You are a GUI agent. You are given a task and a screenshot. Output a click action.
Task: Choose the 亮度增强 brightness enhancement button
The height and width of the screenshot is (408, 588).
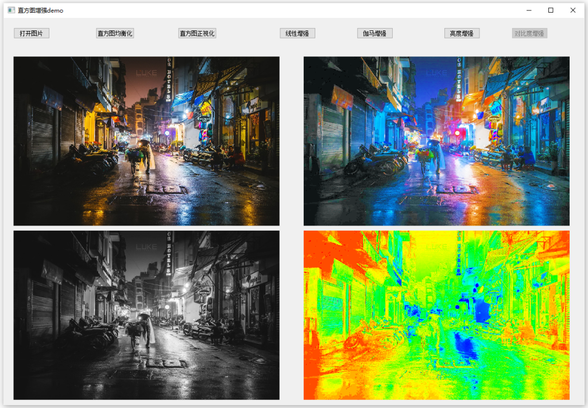tap(462, 33)
